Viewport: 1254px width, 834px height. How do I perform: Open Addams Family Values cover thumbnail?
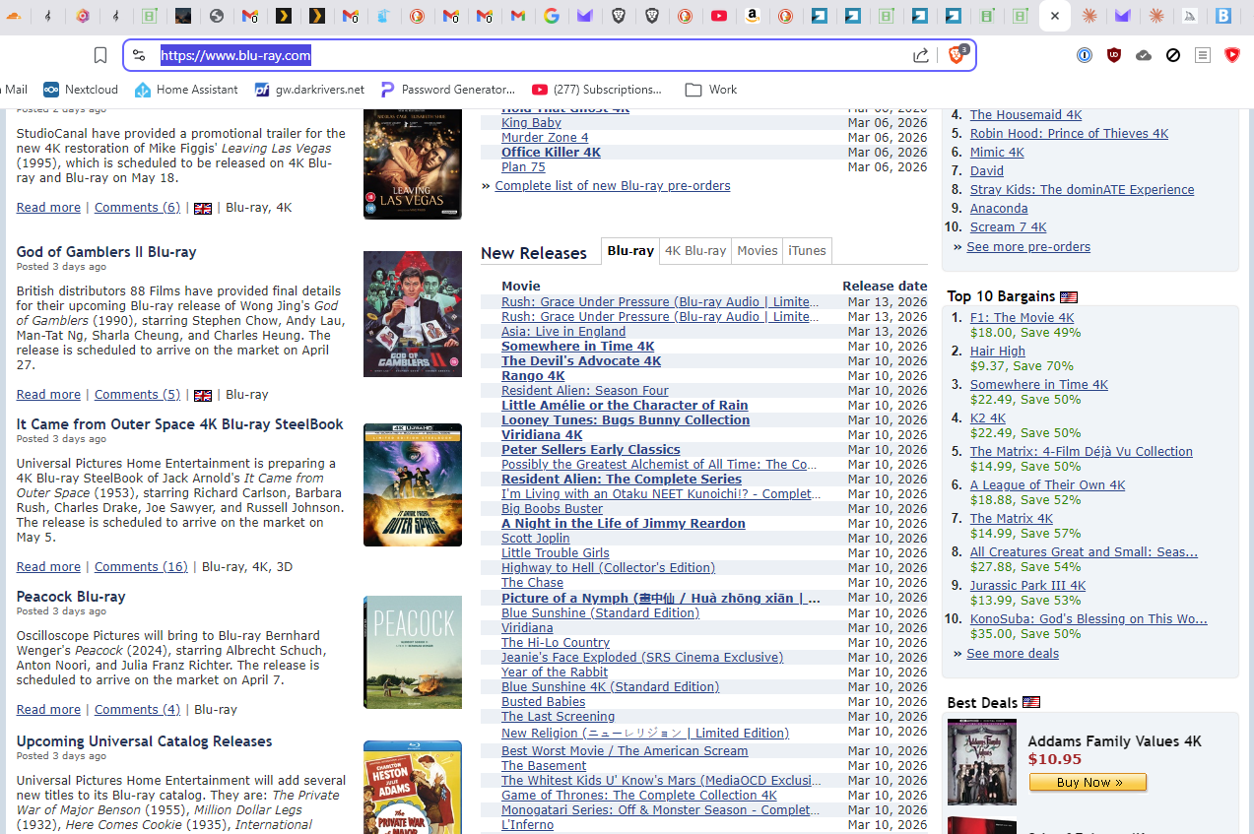[981, 762]
